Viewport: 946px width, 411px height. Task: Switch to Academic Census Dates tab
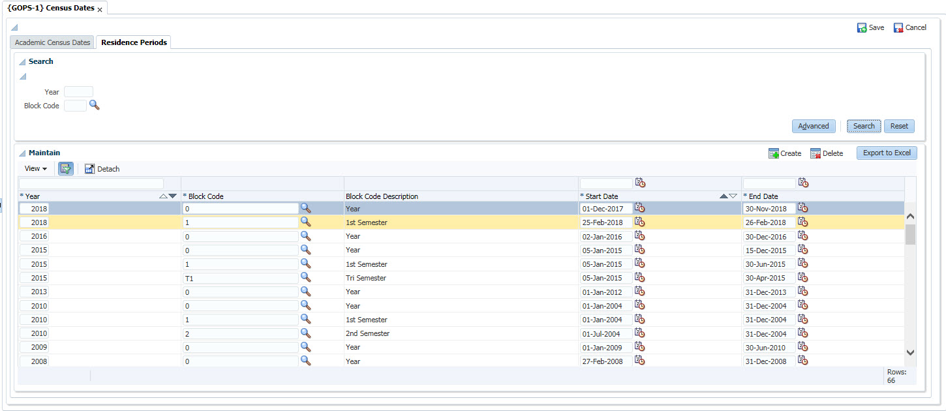52,42
